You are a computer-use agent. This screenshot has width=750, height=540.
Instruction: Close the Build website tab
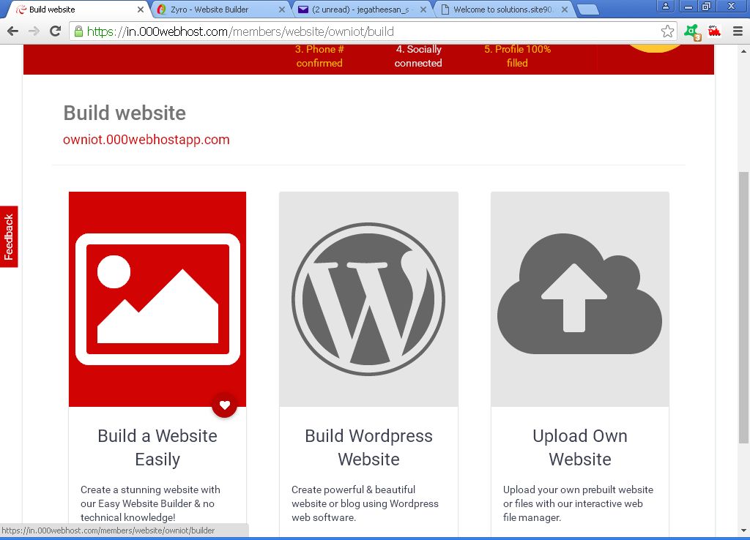pyautogui.click(x=140, y=10)
